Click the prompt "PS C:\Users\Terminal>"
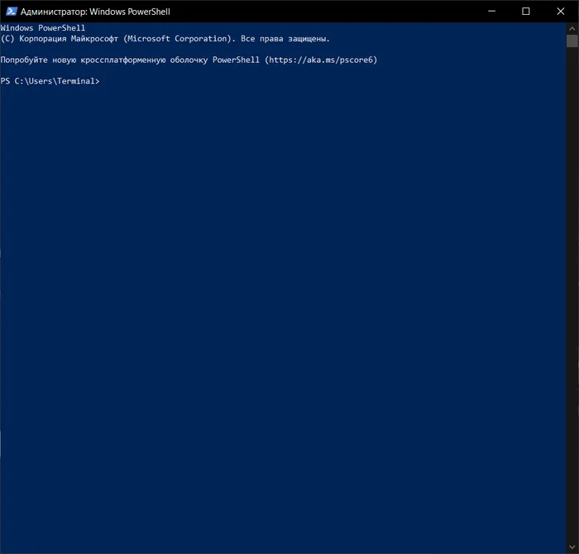Viewport: 579px width, 554px height. (50, 81)
